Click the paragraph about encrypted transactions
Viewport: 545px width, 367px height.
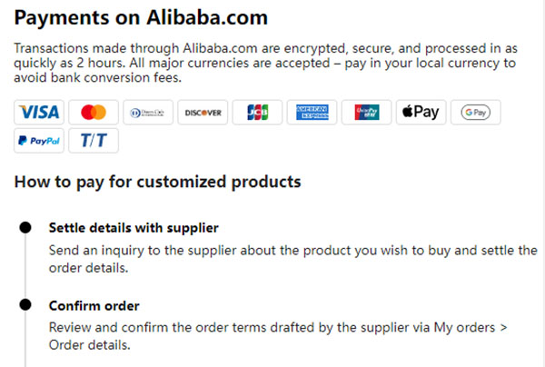[265, 62]
